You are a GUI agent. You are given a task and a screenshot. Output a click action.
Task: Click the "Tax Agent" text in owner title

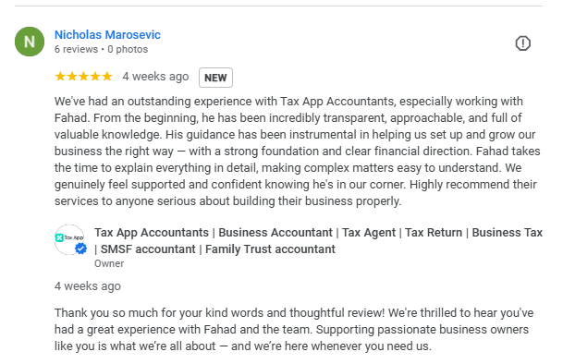[x=369, y=233]
